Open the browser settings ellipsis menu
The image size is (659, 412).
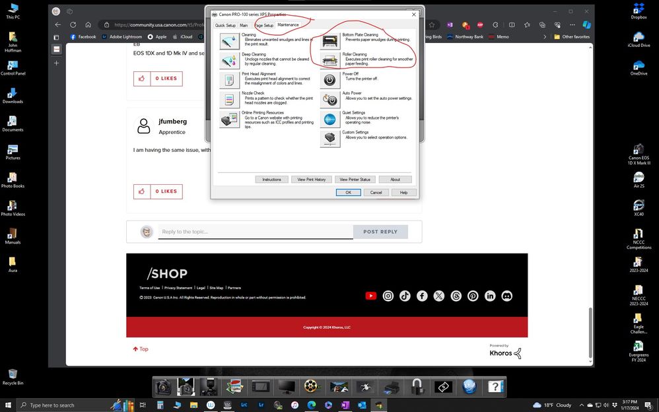point(572,24)
